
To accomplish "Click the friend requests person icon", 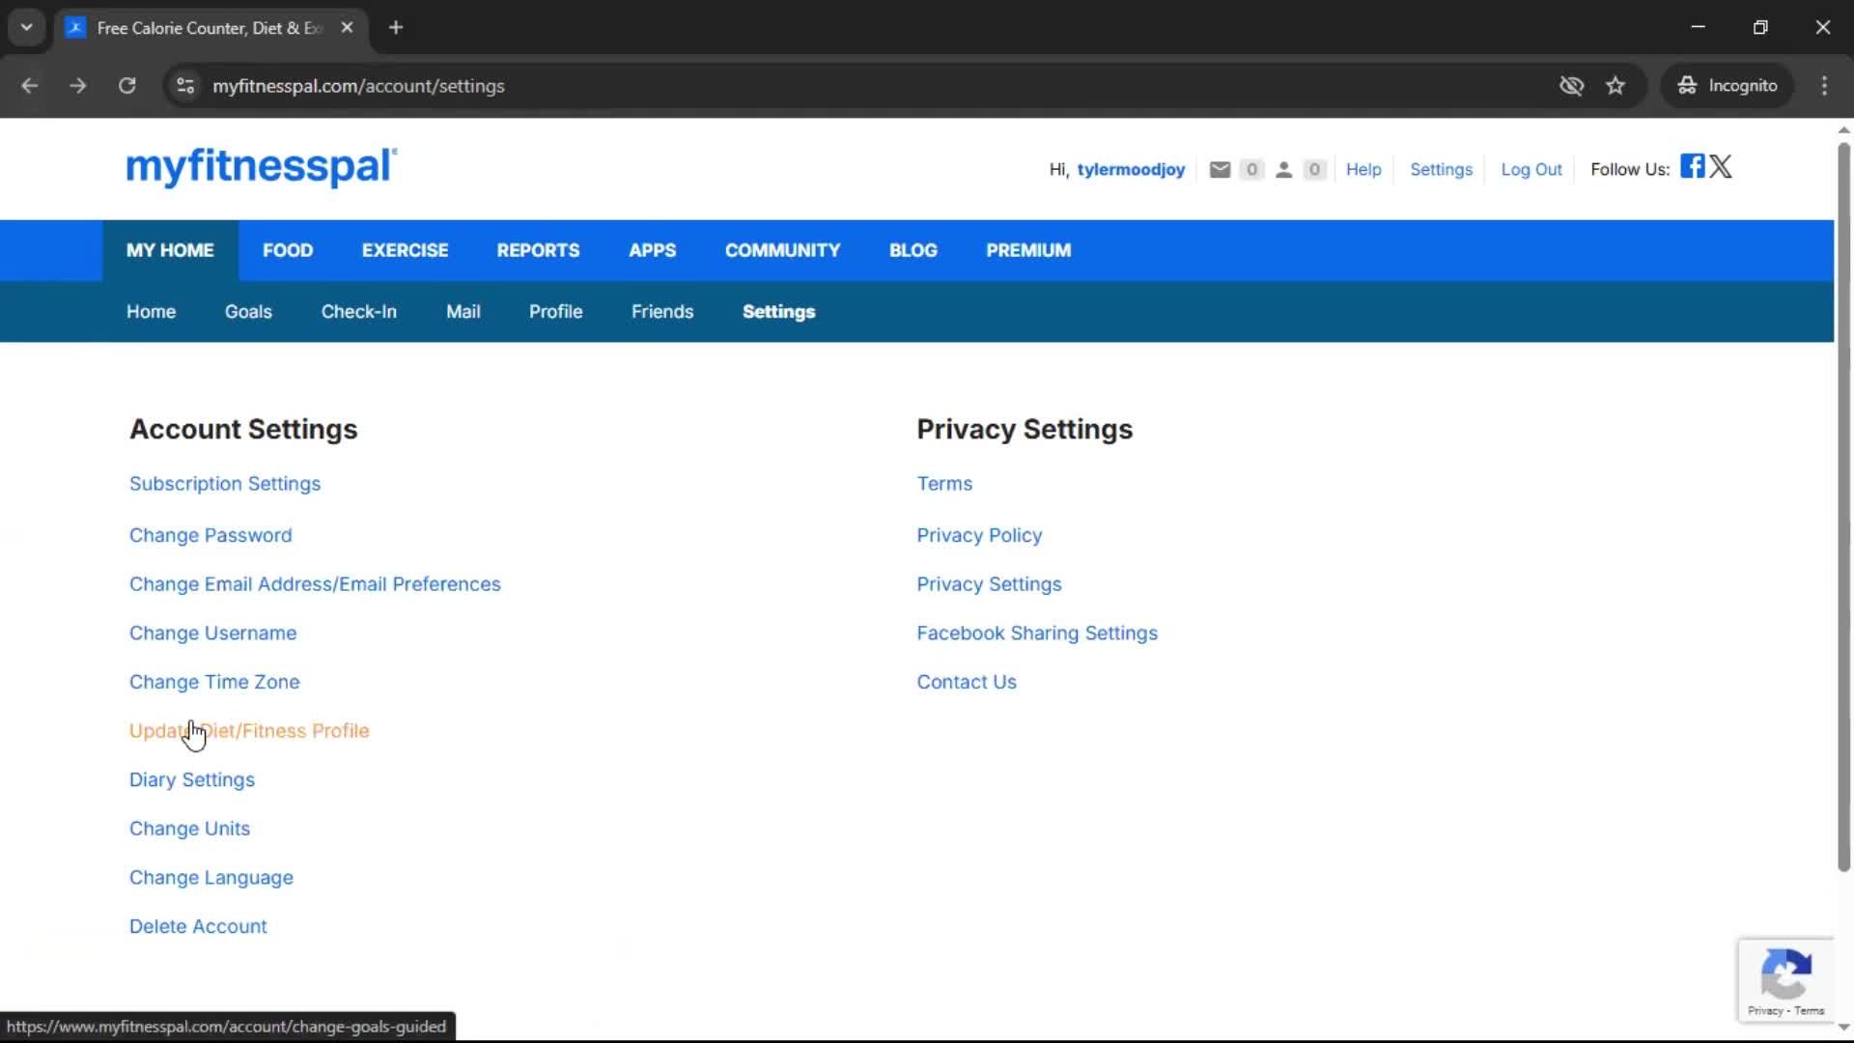I will [x=1283, y=170].
